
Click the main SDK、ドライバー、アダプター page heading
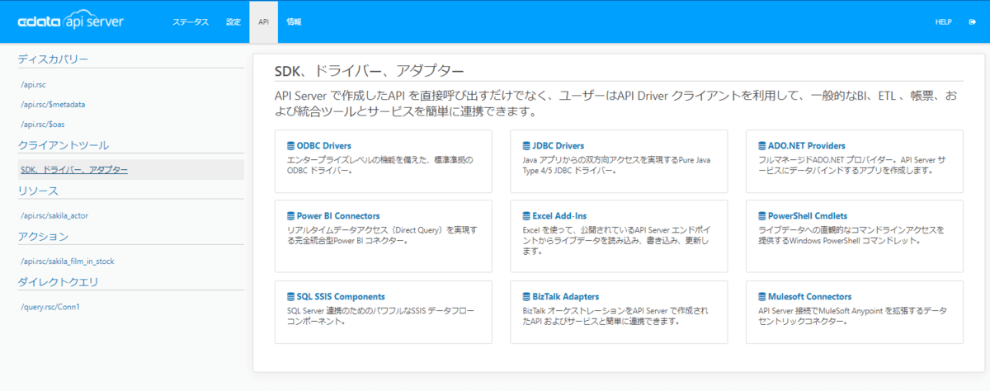(x=369, y=70)
